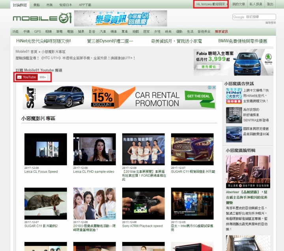Select the APP下載 tab
284x251 pixels.
coord(85,5)
